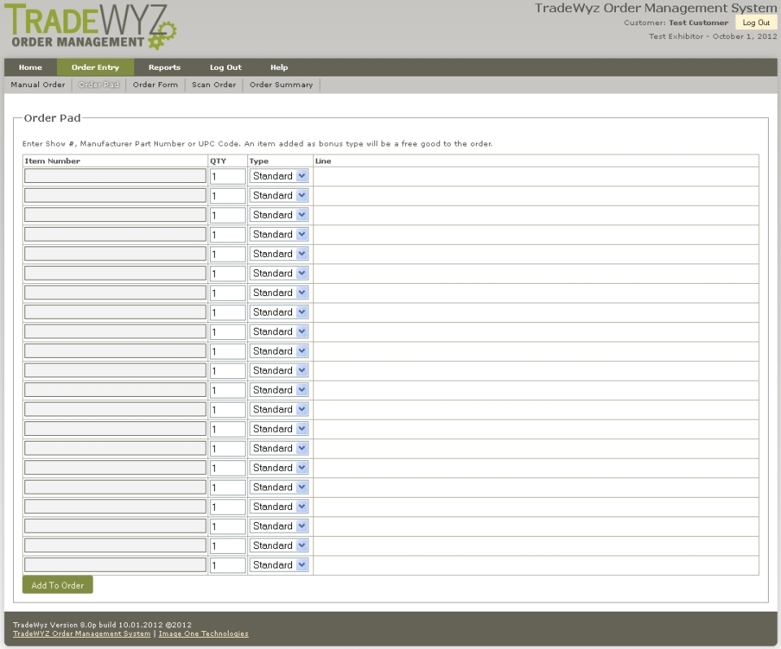Open the Scan Order sub-tab
This screenshot has width=781, height=649.
pos(214,85)
